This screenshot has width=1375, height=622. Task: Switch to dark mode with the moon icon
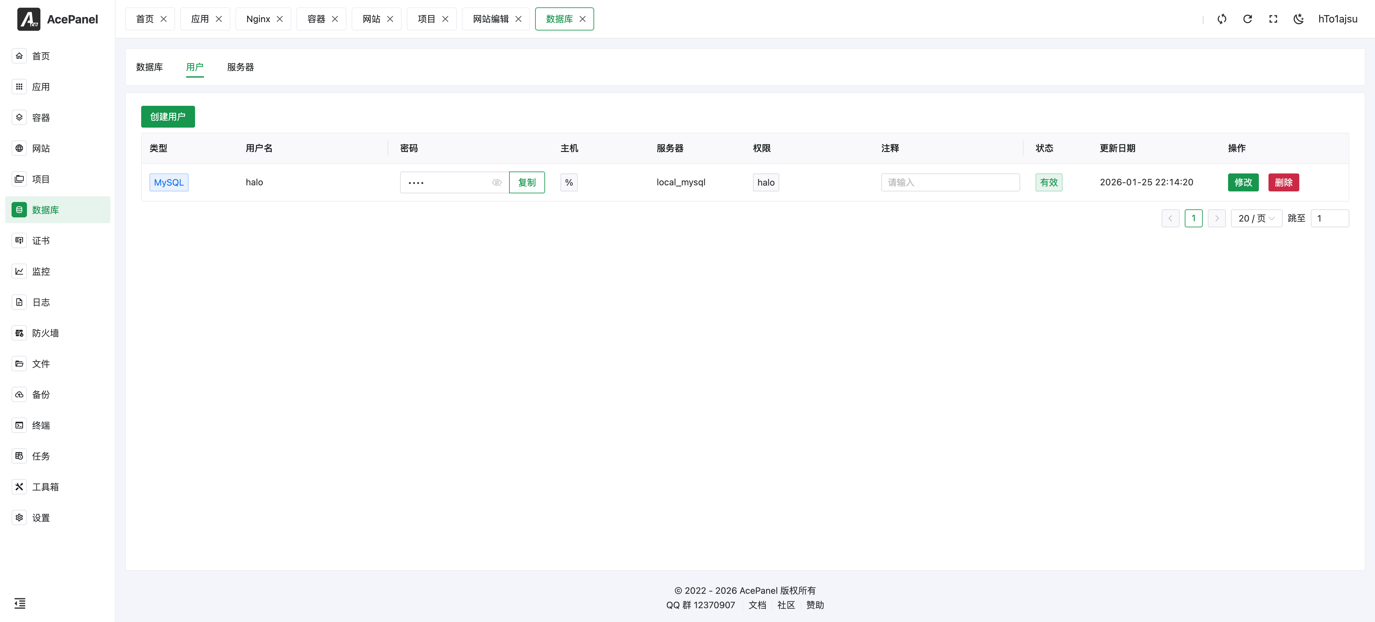tap(1299, 19)
